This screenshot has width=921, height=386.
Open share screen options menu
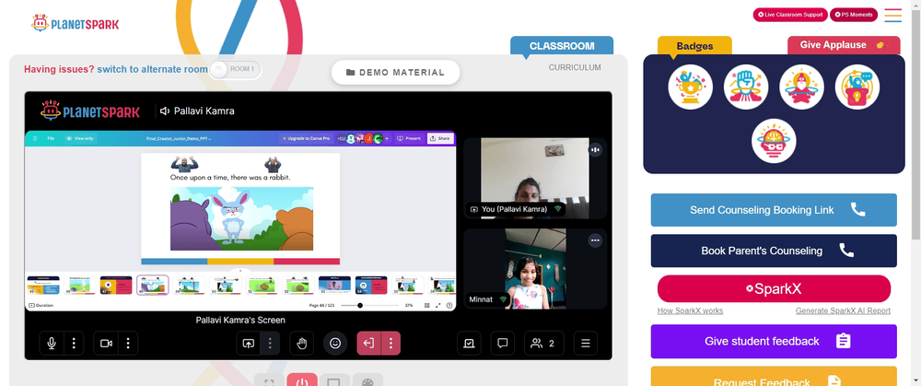(270, 344)
